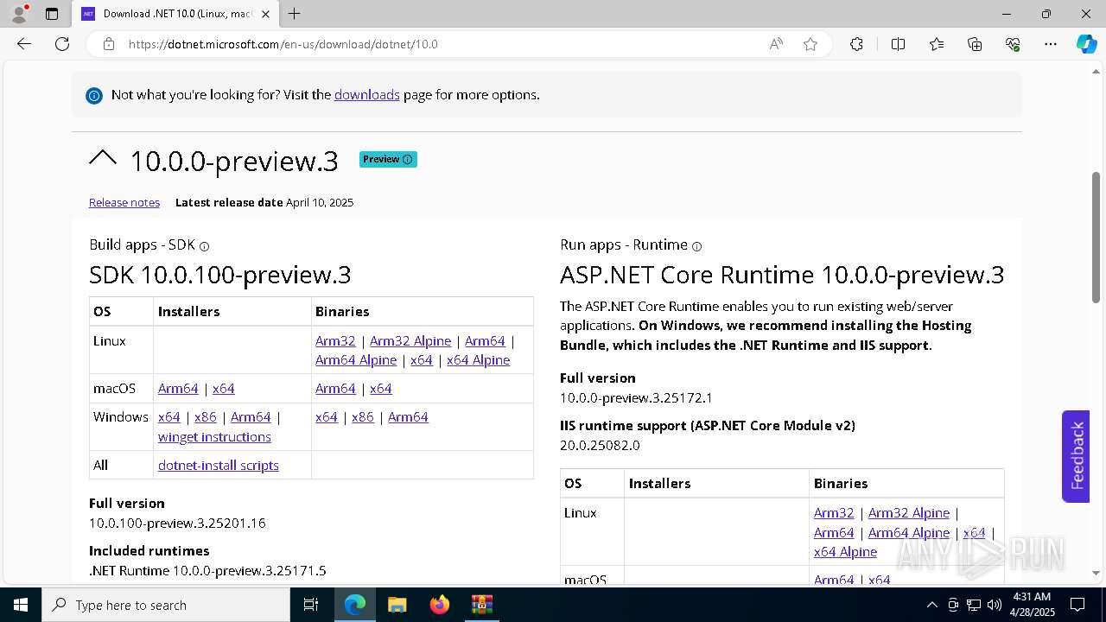The width and height of the screenshot is (1106, 622).
Task: Click the taskbar search box
Action: (x=166, y=605)
